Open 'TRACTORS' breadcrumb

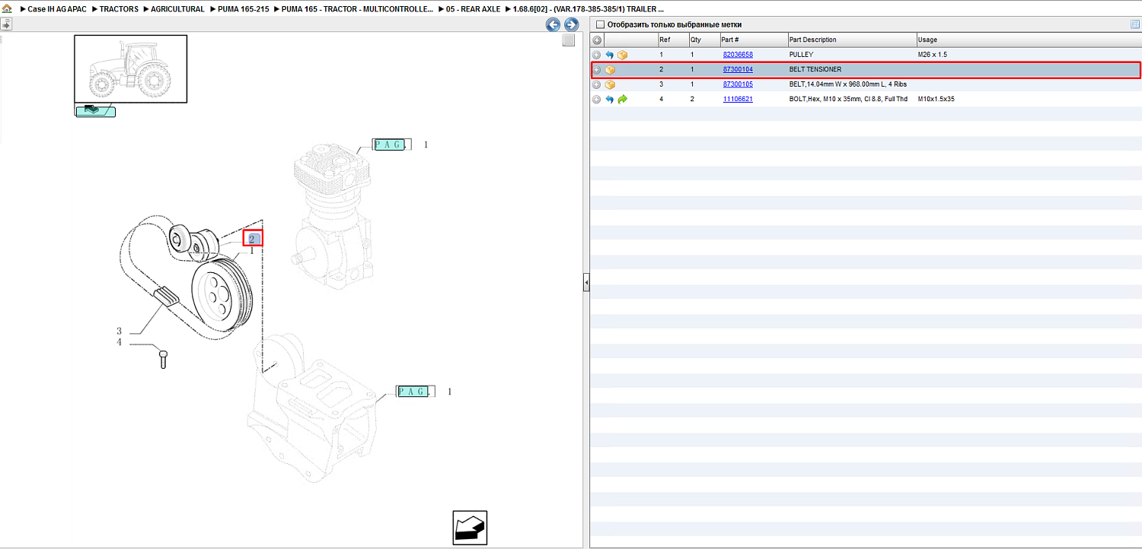(x=119, y=9)
